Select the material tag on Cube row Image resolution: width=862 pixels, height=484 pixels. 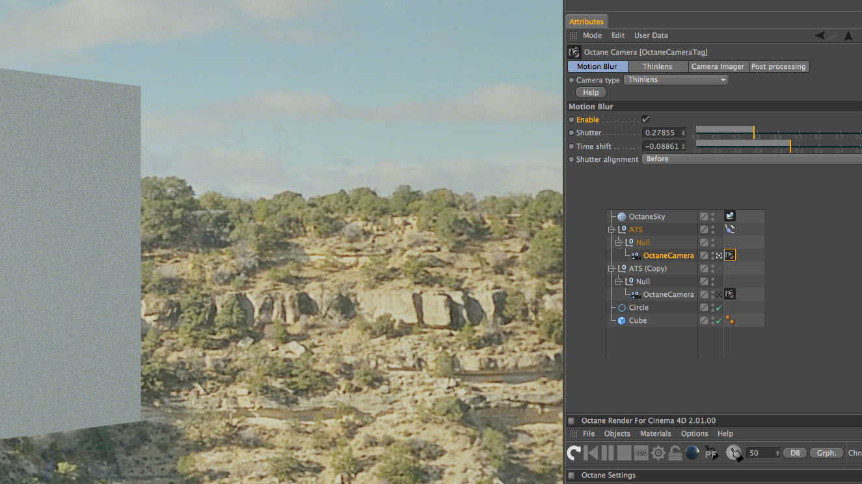point(730,320)
